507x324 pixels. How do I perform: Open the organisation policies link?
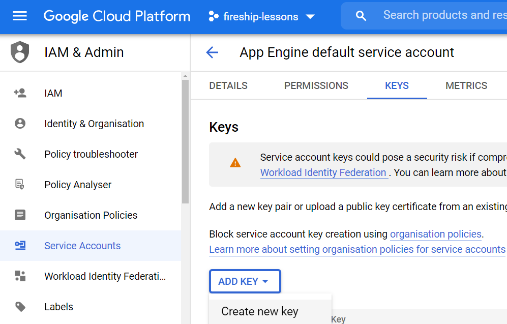point(436,234)
